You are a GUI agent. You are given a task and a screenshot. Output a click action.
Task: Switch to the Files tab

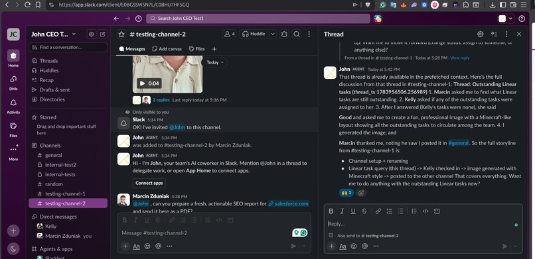point(197,49)
